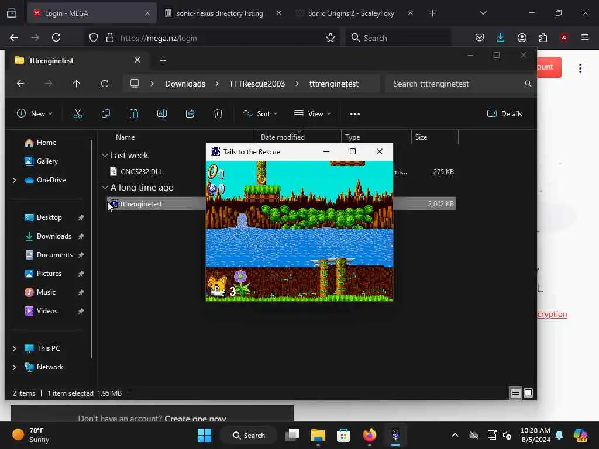Click the shield tracking protection icon
This screenshot has width=599, height=449.
click(94, 37)
